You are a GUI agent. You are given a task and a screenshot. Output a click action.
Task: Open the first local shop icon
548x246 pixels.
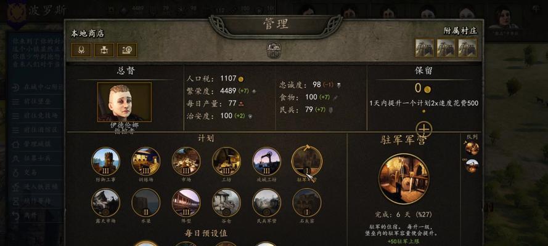point(81,50)
